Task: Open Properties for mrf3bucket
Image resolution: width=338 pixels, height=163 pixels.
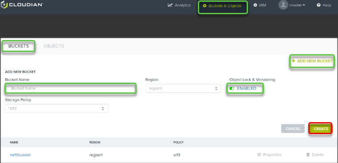Action: 269,155
